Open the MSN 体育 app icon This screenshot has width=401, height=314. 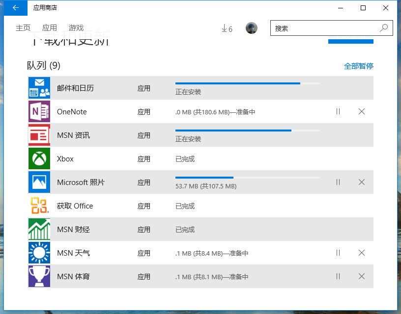pos(39,276)
